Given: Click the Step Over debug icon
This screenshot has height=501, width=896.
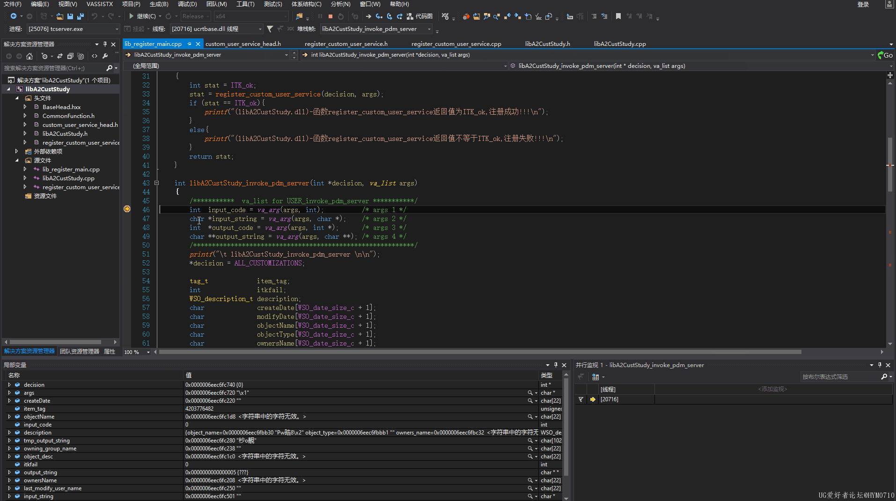Looking at the screenshot, I should (389, 16).
